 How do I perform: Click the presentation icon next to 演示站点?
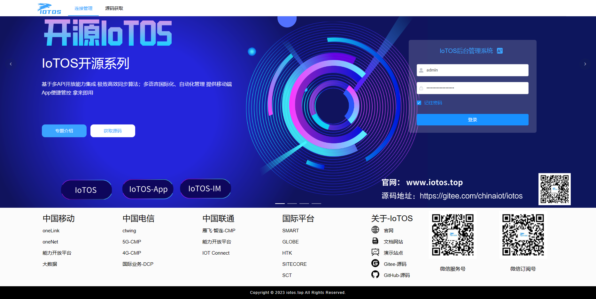(x=375, y=252)
